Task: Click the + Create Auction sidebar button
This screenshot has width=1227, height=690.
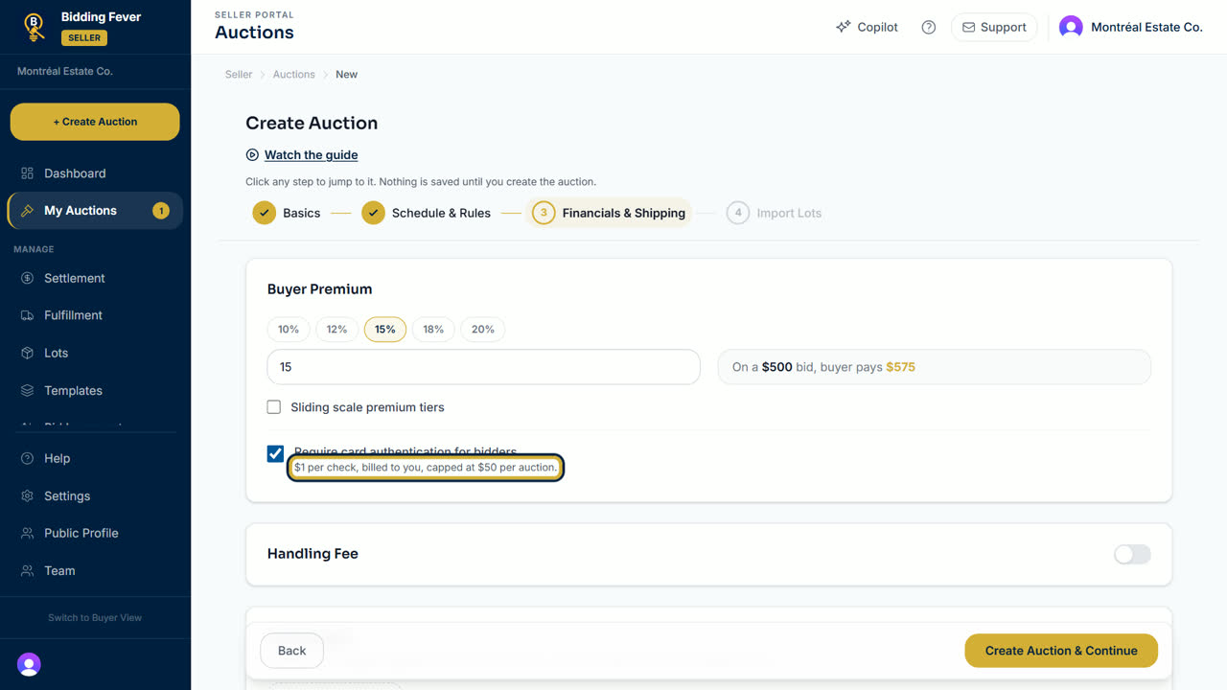Action: [95, 122]
